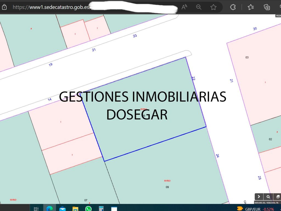Click the coordinates readout 505185.53, 4361553.76
Screen dimensions: 281x211
pyautogui.click(x=266, y=203)
